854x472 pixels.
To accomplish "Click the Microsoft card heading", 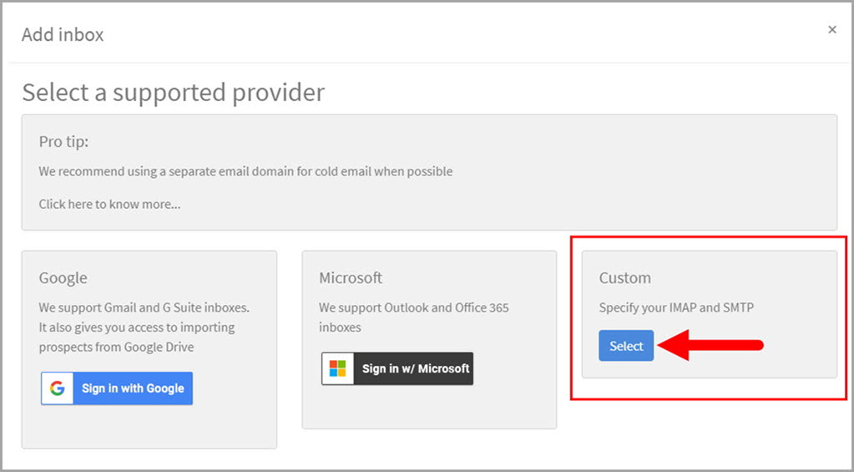I will coord(351,277).
